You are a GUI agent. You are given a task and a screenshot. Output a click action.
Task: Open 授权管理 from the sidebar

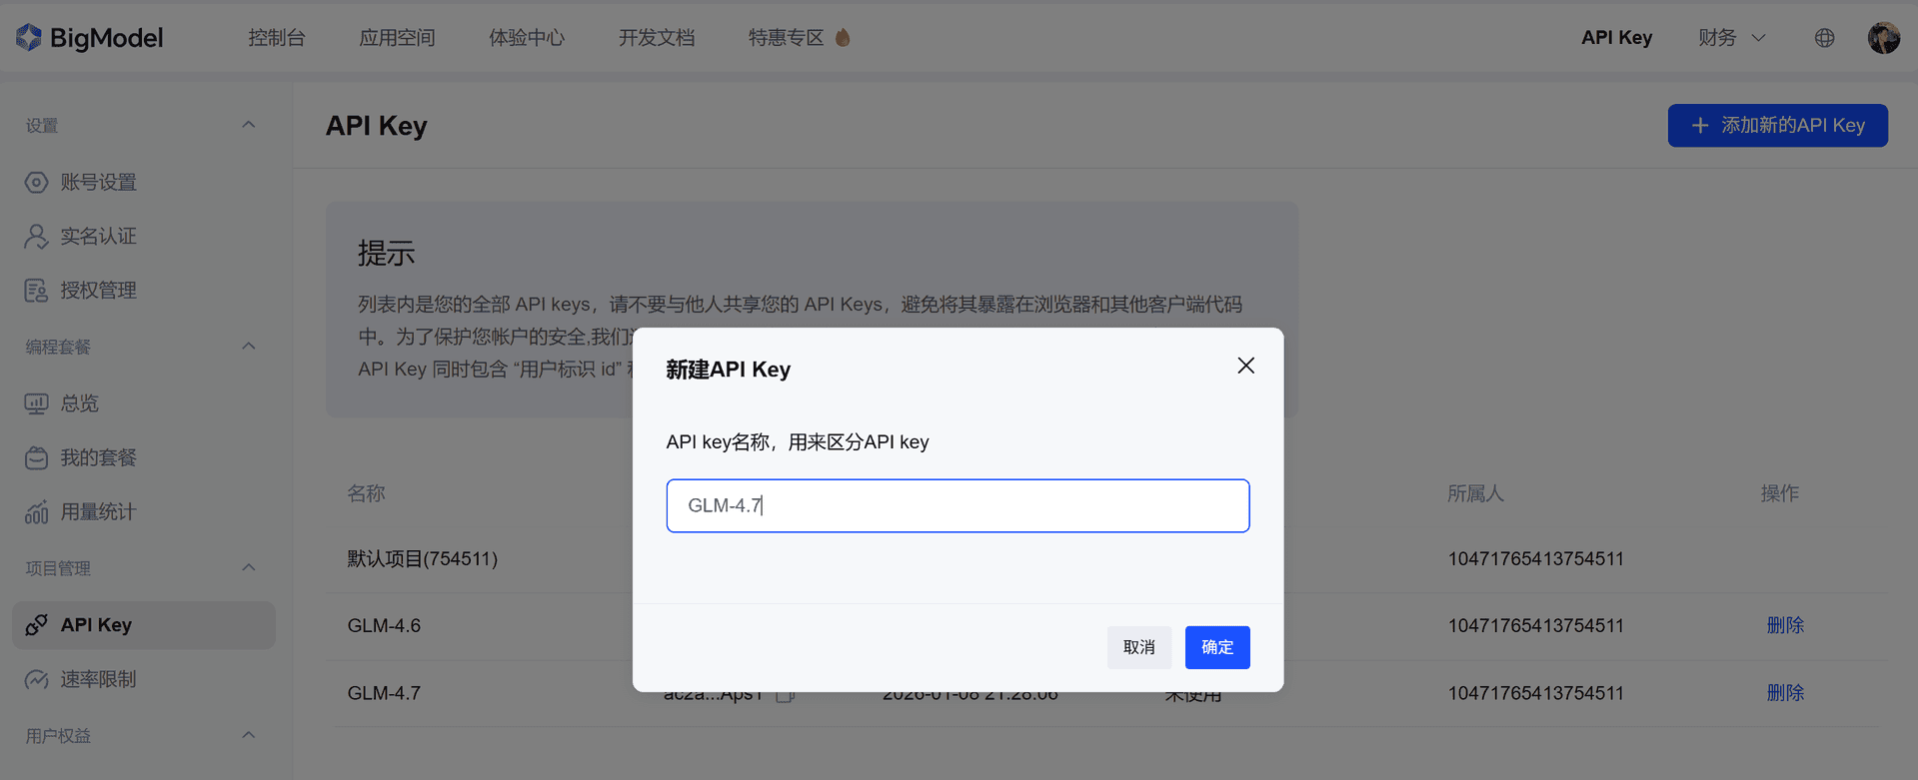tap(98, 290)
